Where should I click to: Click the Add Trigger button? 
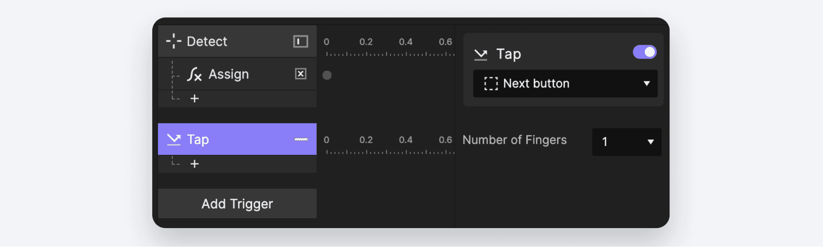click(237, 203)
